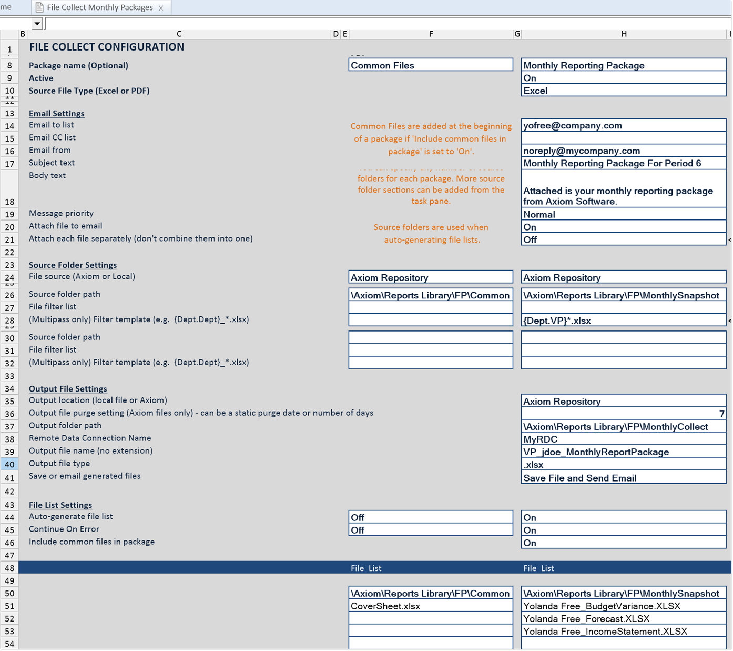Open the Name Box dropdown arrow
The width and height of the screenshot is (733, 651).
click(37, 24)
